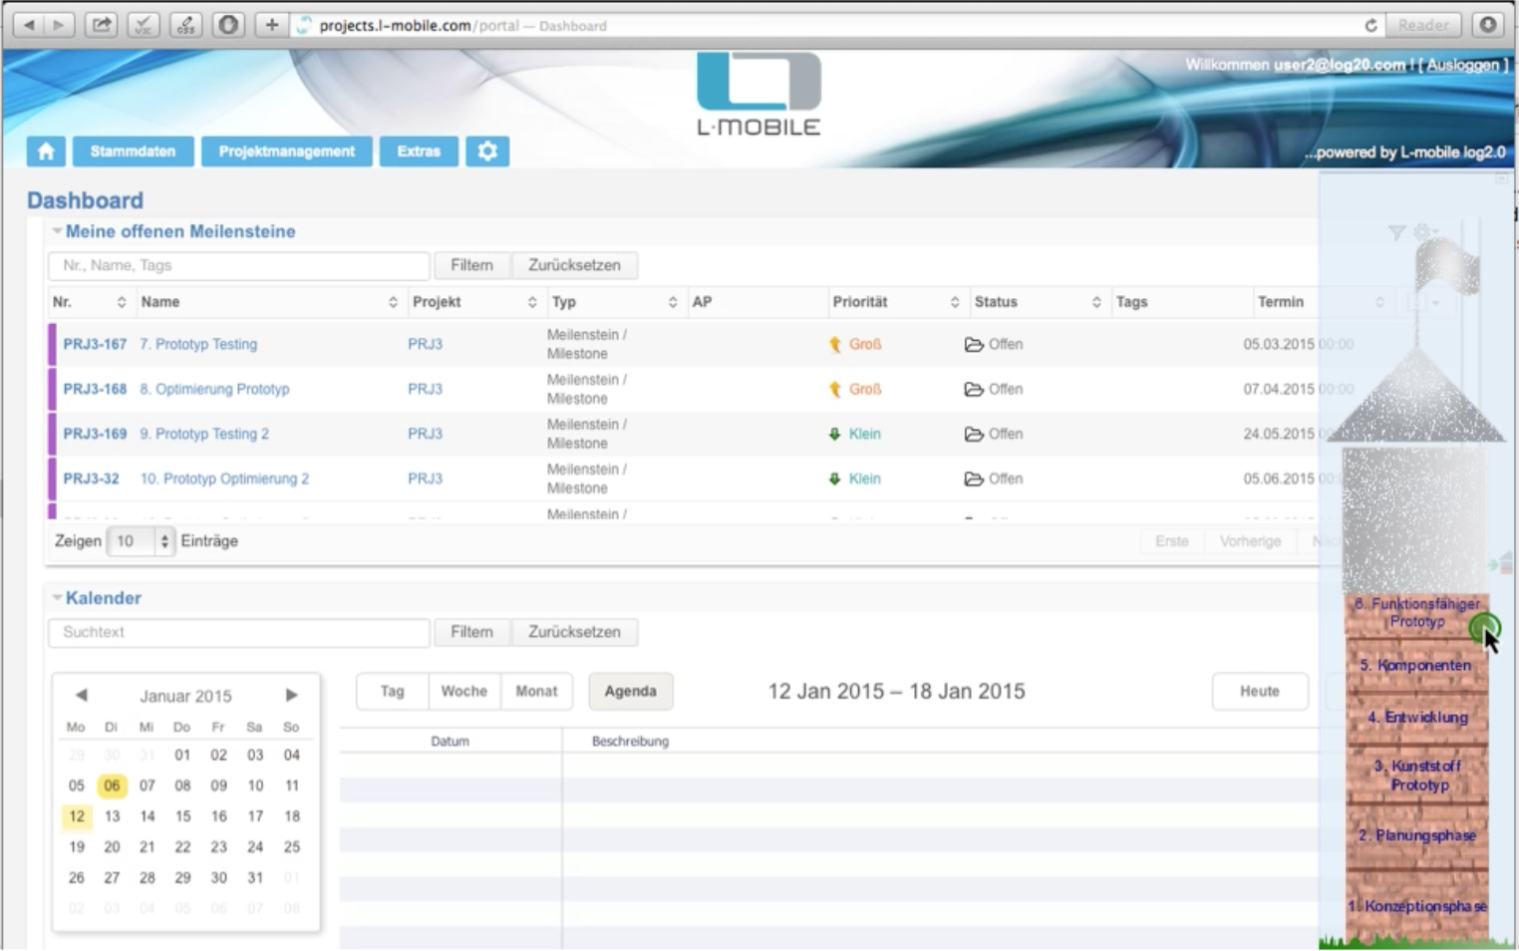
Task: Click the add new tab plus button
Action: coord(271,25)
